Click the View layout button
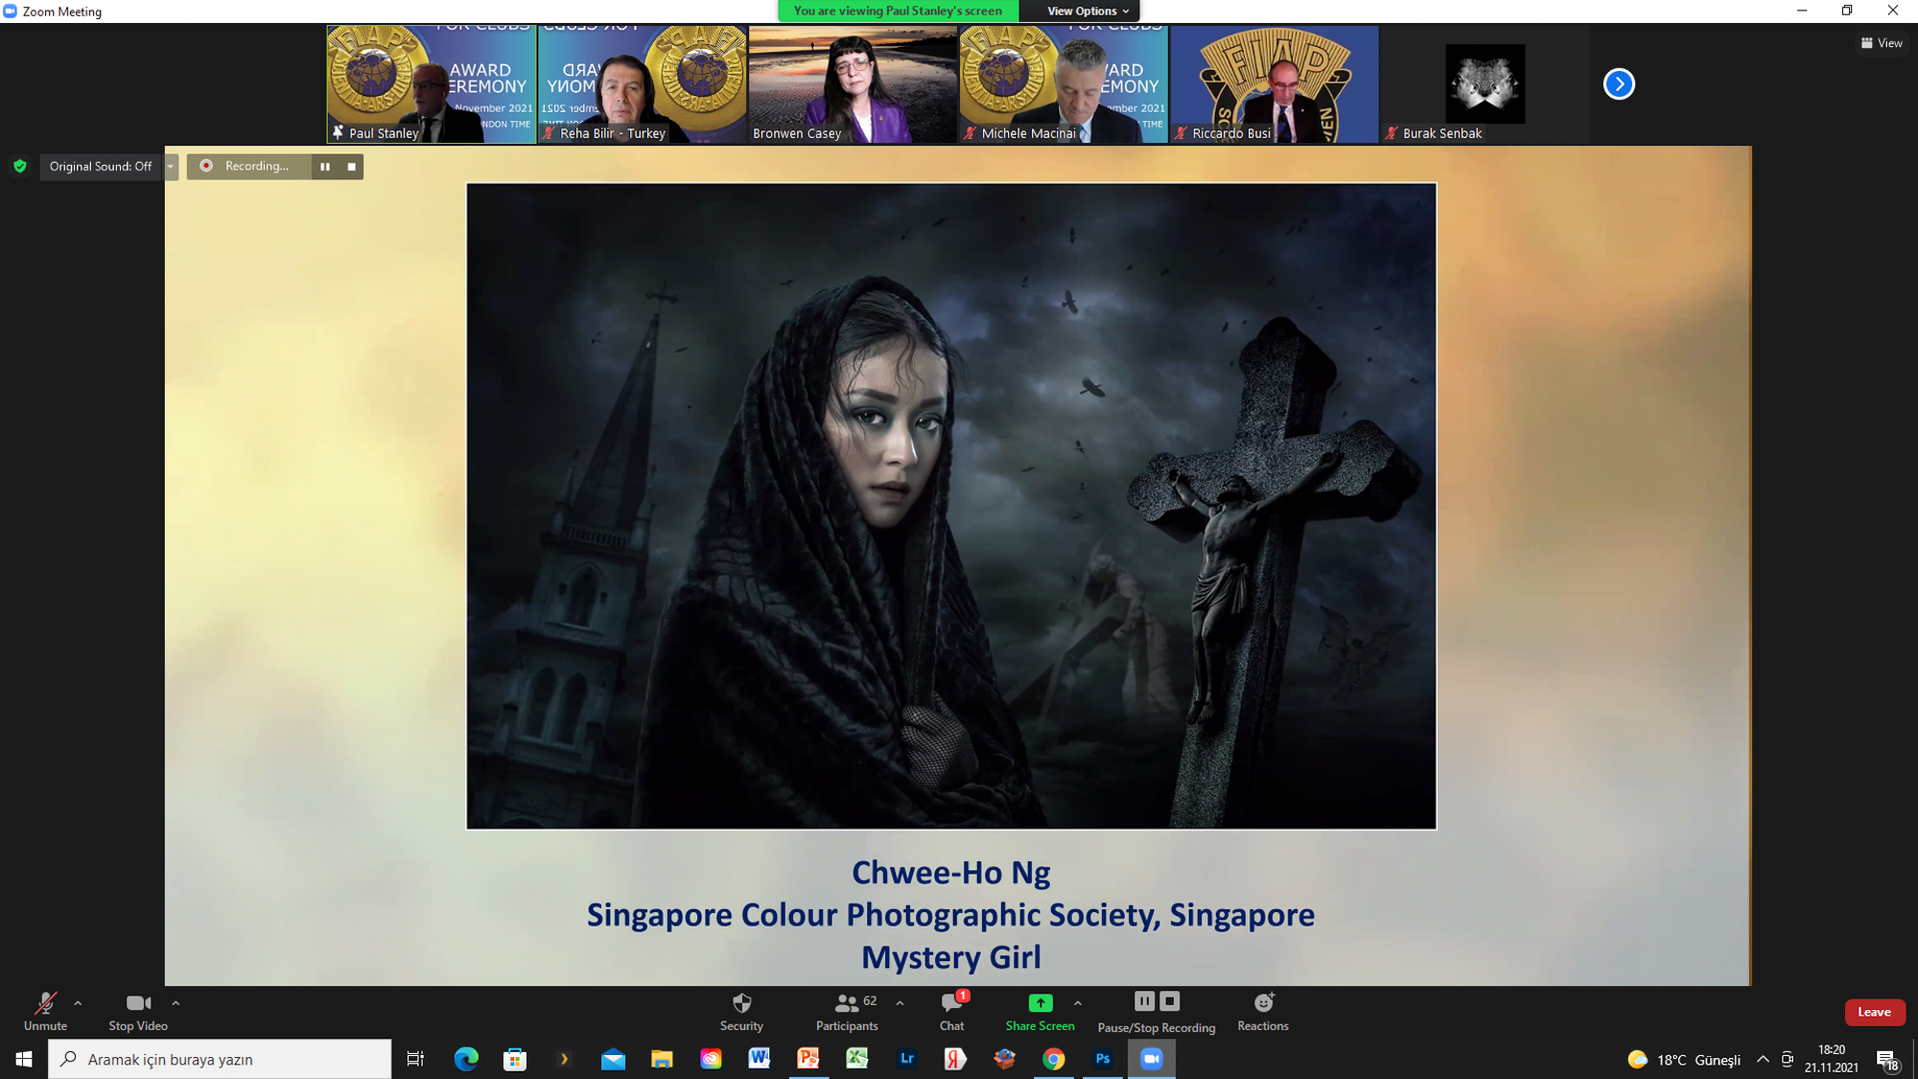This screenshot has width=1918, height=1079. pos(1882,43)
